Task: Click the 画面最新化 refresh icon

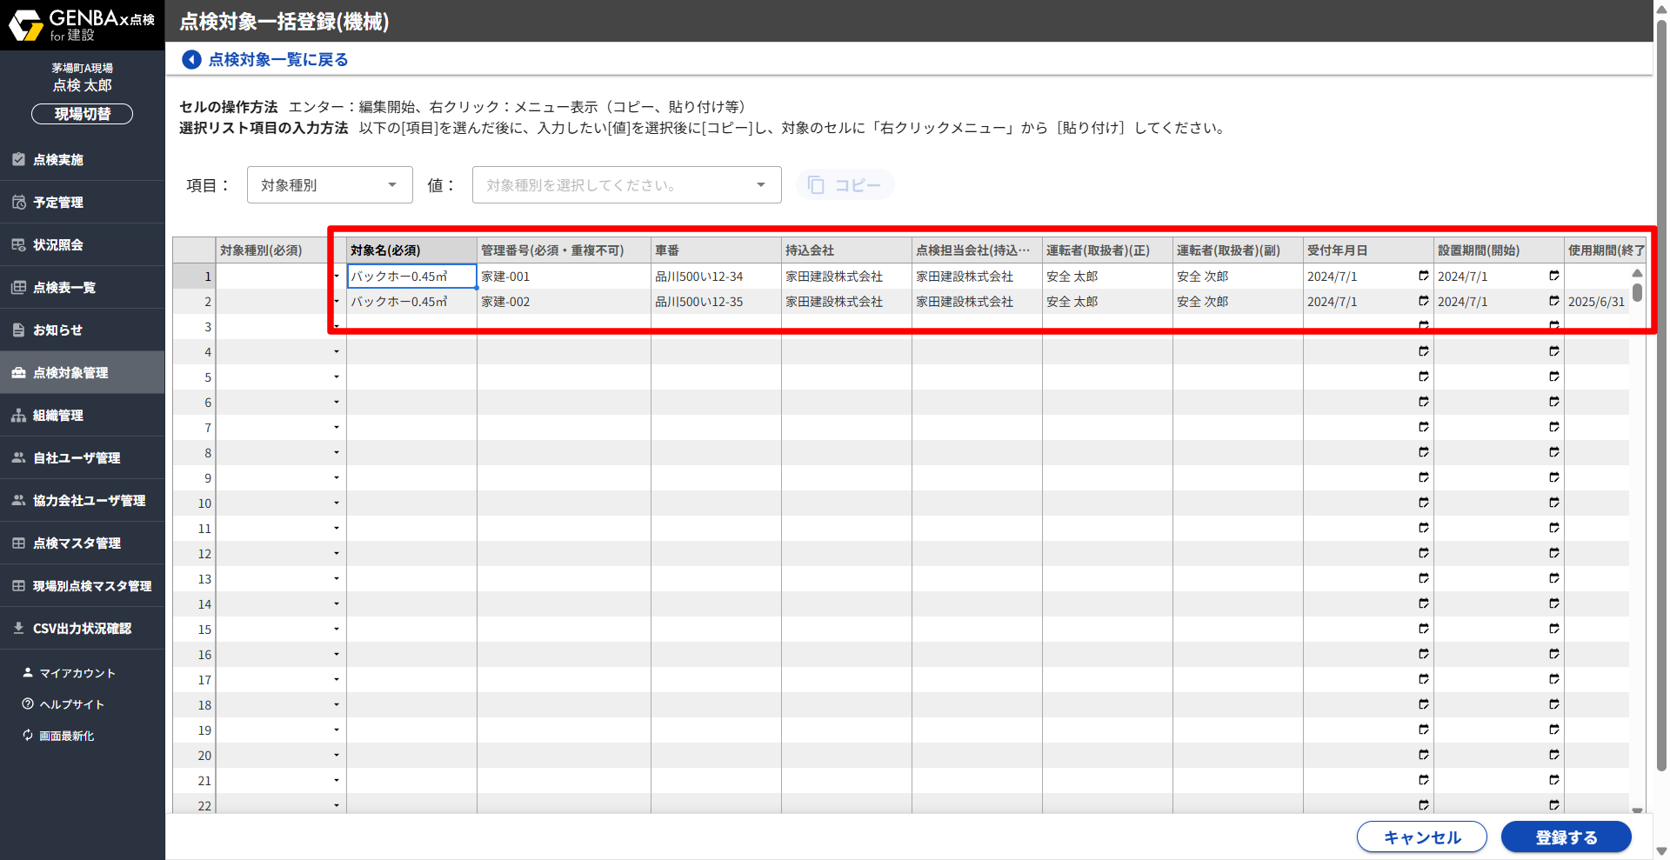Action: (28, 735)
